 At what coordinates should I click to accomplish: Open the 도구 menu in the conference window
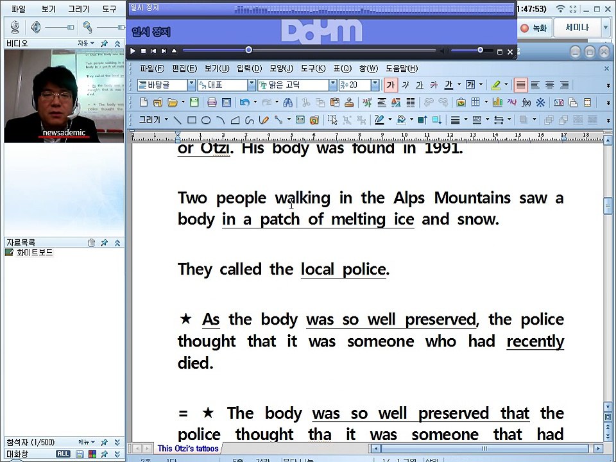pos(109,8)
